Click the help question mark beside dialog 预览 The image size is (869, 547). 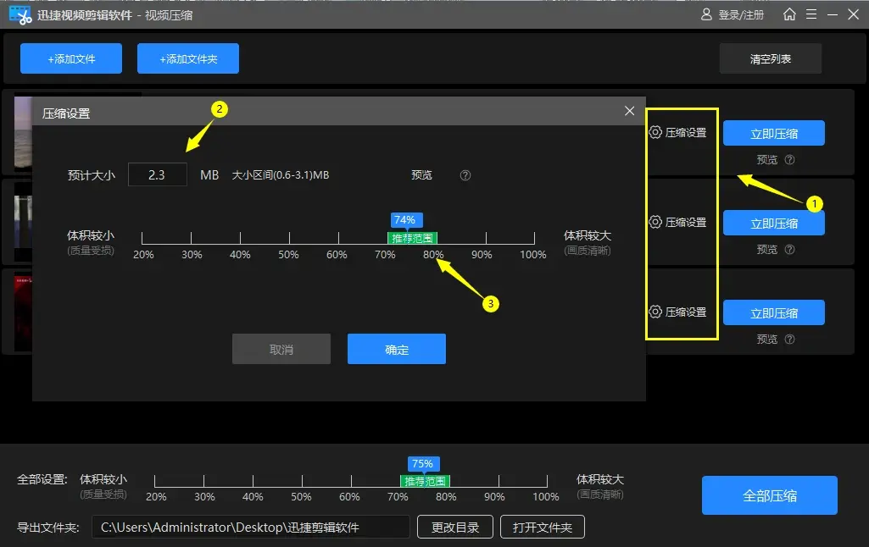tap(465, 175)
